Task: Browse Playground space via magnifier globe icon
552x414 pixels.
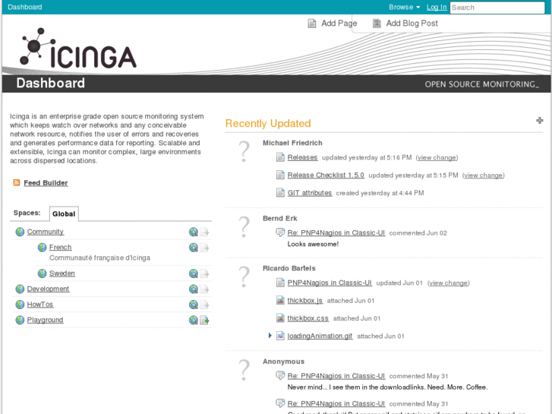Action: [194, 320]
